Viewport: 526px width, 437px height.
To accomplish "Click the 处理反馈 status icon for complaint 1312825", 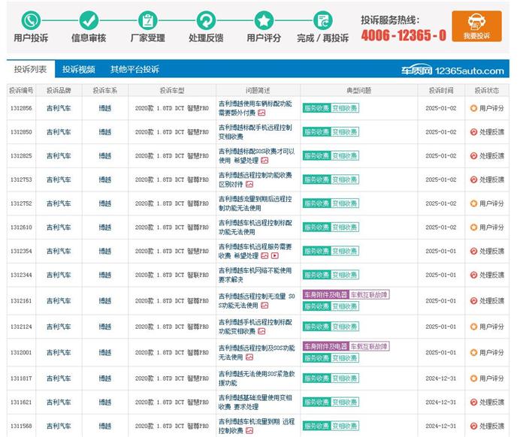I will (x=473, y=156).
